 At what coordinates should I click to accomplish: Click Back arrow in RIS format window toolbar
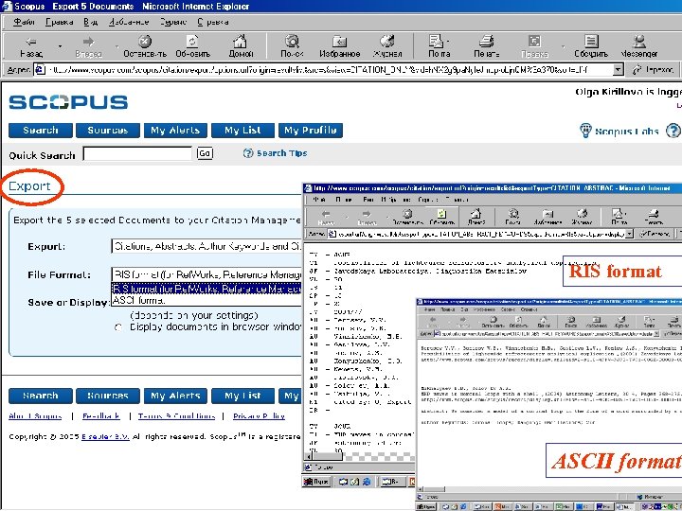pyautogui.click(x=326, y=216)
